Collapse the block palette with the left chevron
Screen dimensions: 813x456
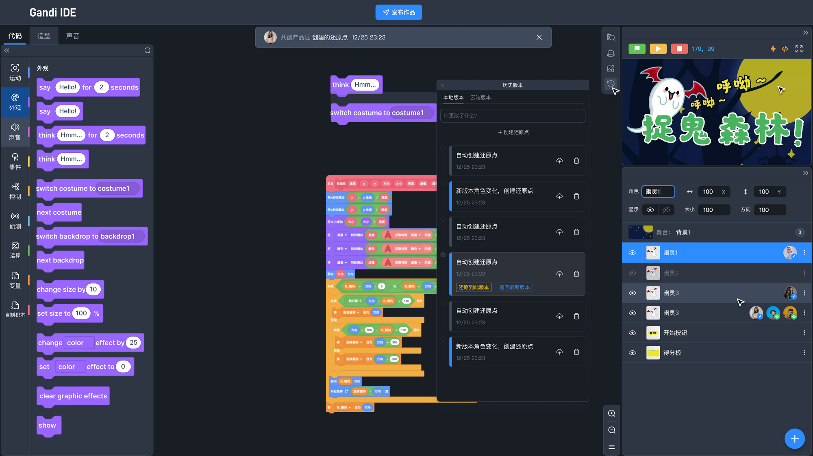tap(7, 50)
